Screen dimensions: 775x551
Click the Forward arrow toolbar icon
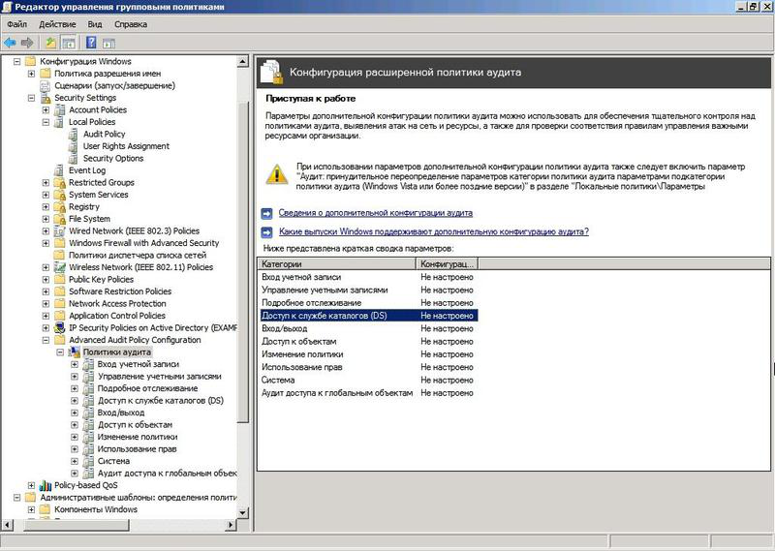coord(27,43)
